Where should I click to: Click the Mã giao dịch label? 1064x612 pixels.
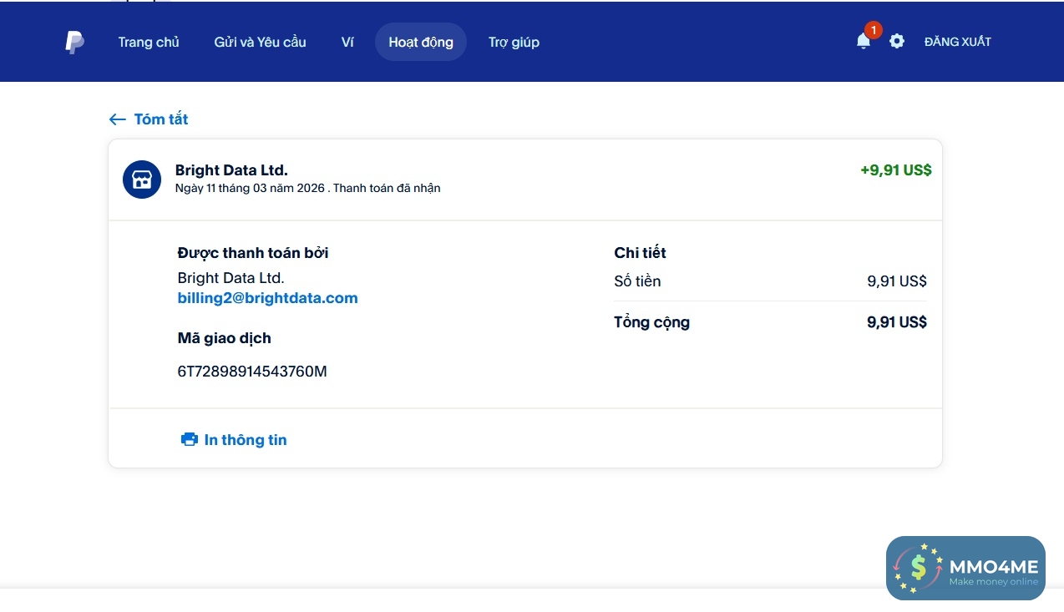coord(224,338)
